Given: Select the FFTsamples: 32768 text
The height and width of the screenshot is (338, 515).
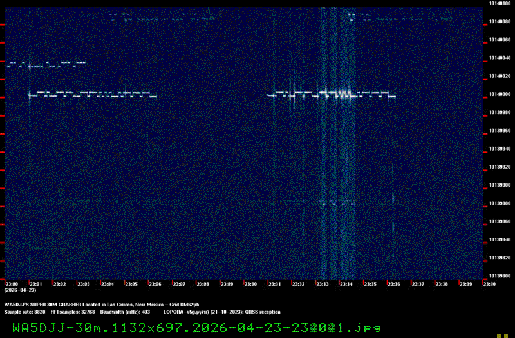Looking at the screenshot, I should pyautogui.click(x=73, y=312).
